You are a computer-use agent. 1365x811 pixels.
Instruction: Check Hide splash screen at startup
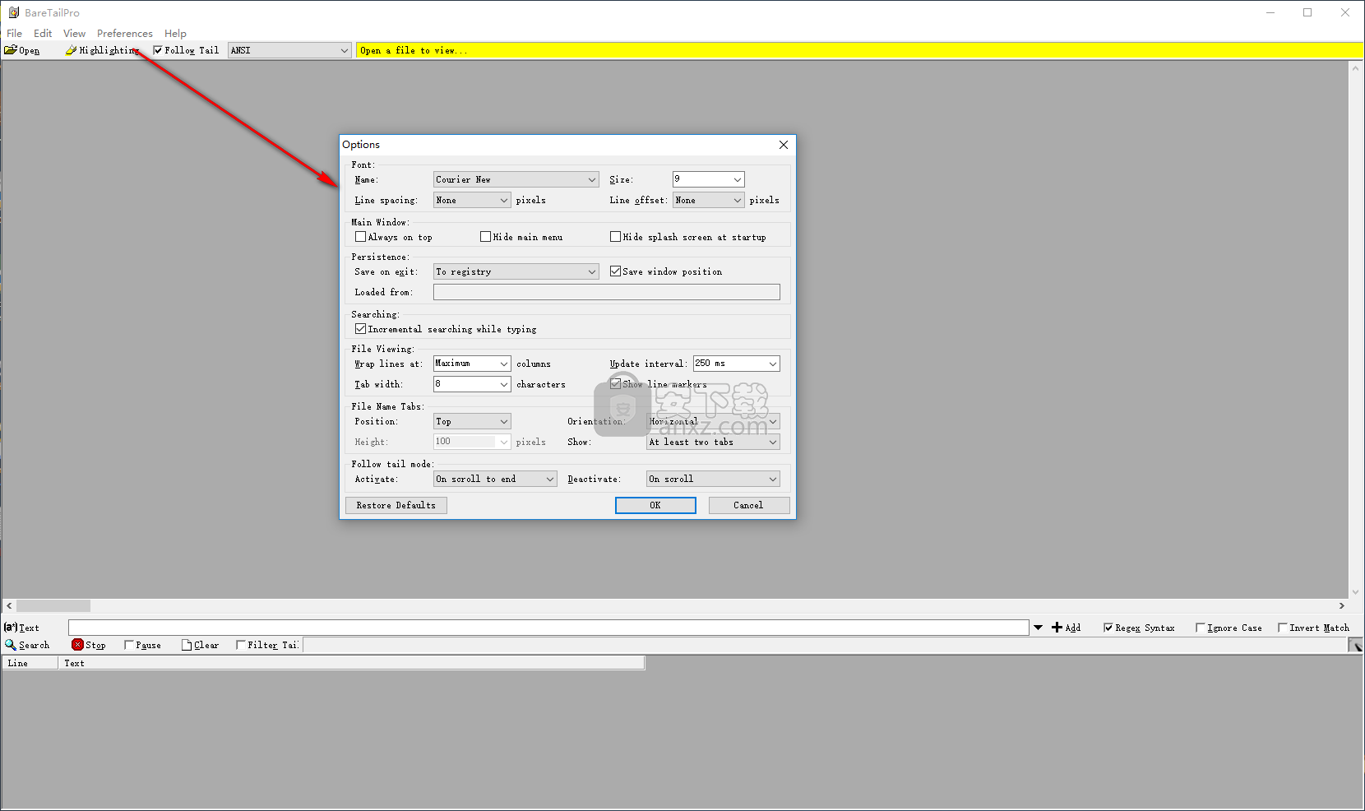[x=615, y=237]
